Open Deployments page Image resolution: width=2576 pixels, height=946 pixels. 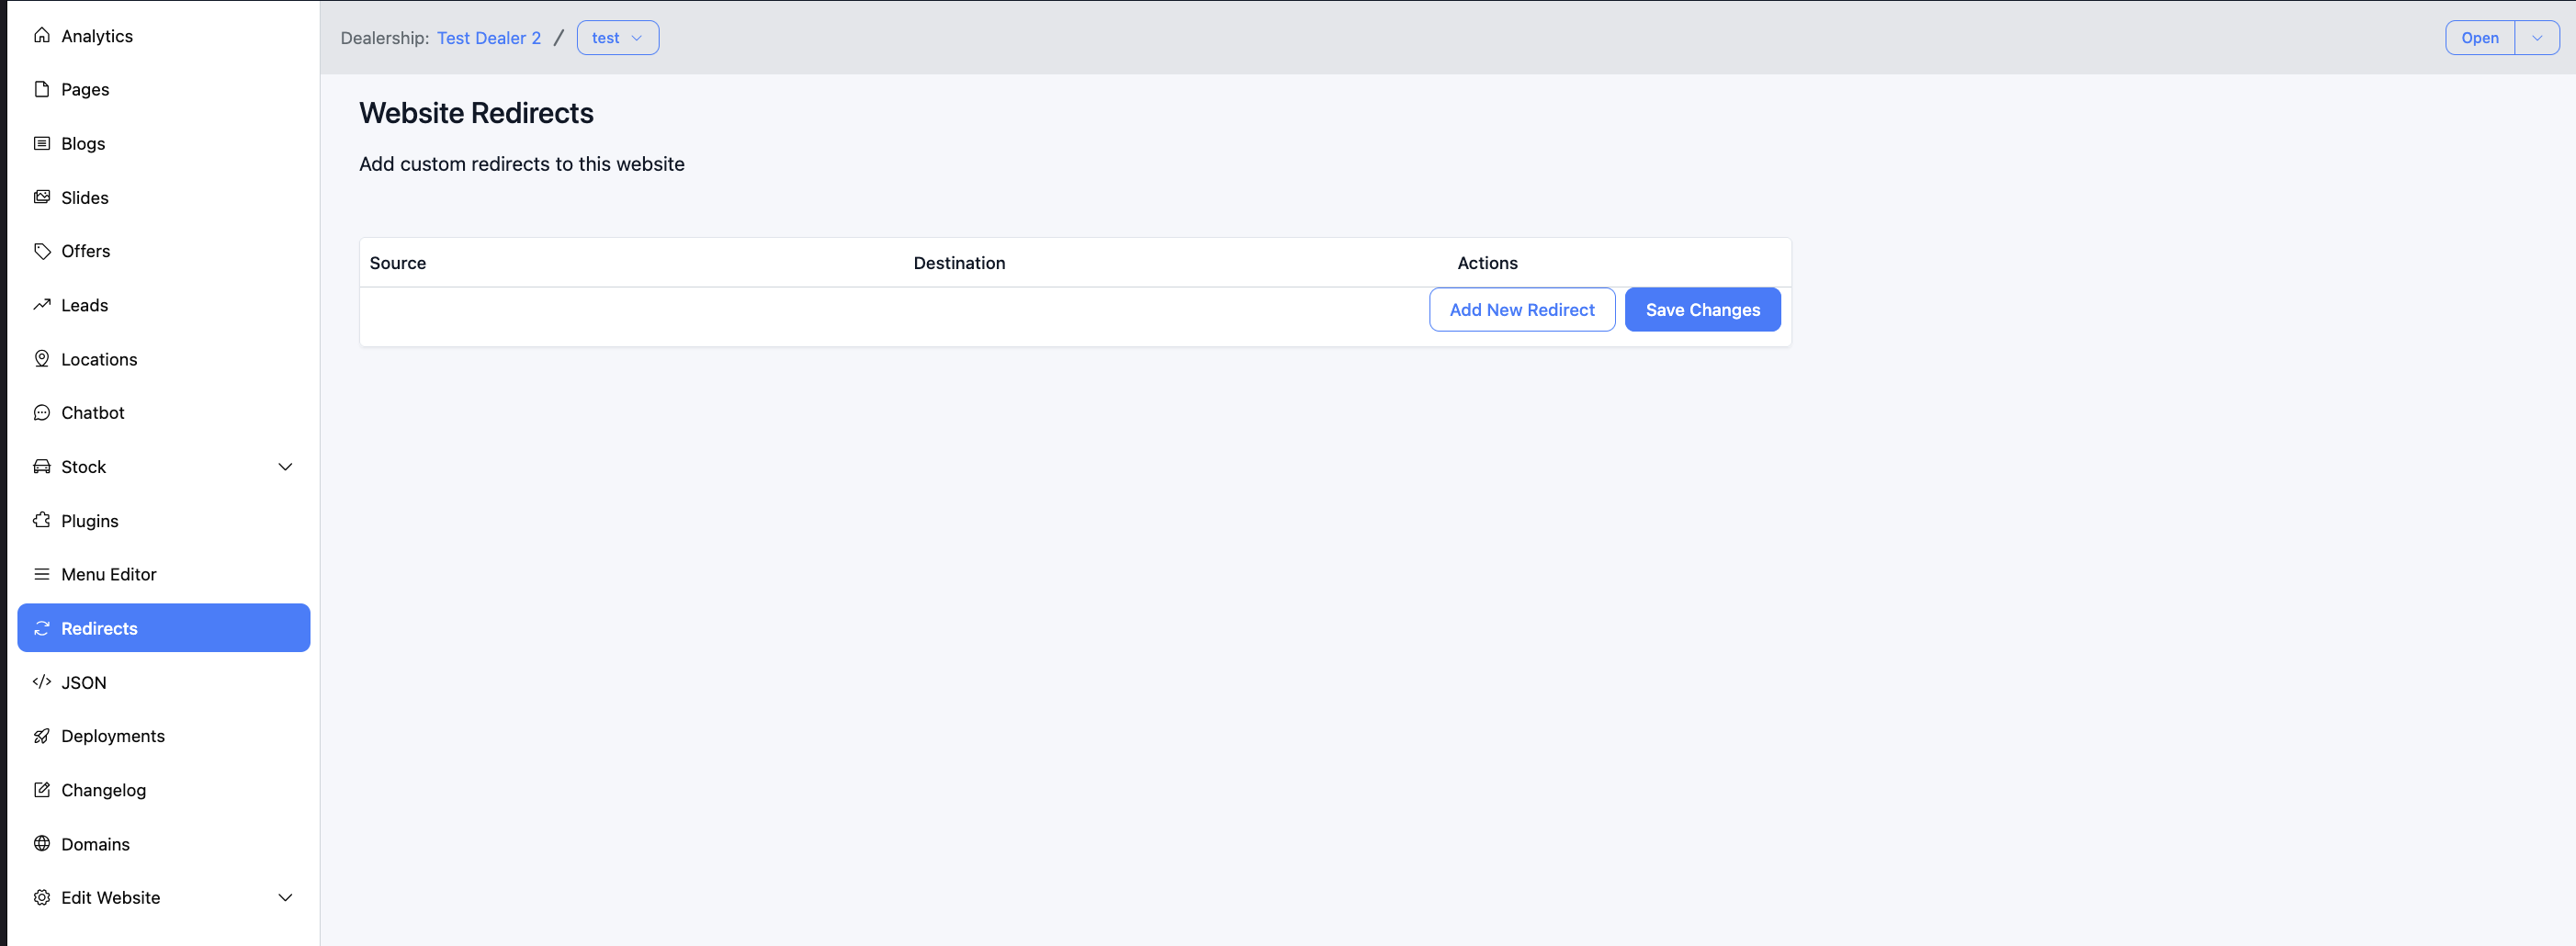164,736
